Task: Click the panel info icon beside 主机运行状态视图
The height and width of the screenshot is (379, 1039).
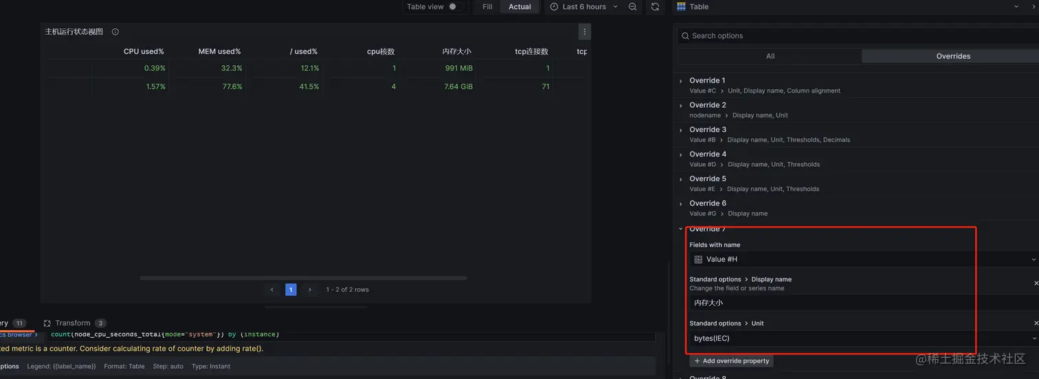Action: (115, 32)
